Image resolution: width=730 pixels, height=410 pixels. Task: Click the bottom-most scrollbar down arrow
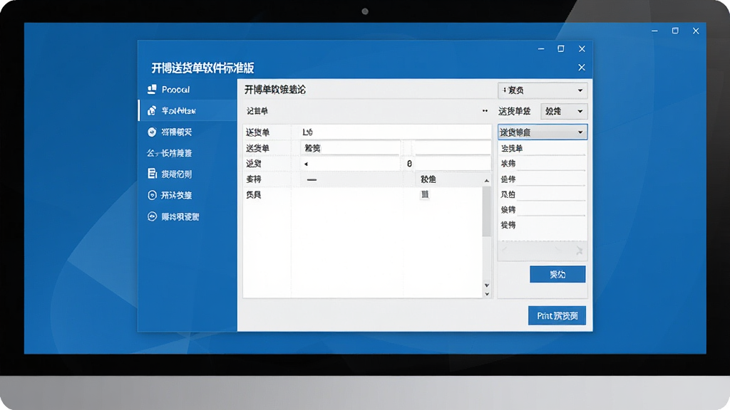pos(487,294)
